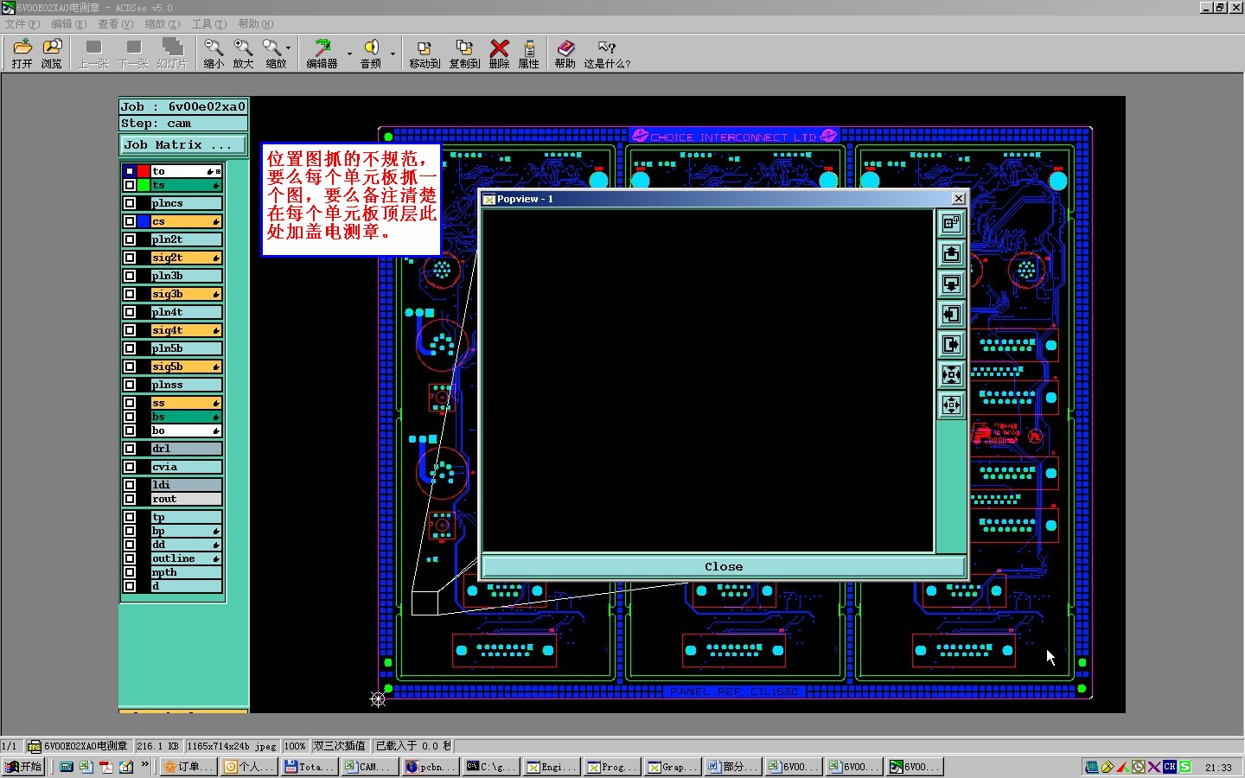Image resolution: width=1245 pixels, height=778 pixels.
Task: Click the system tray clock 21:33
Action: pos(1218,768)
